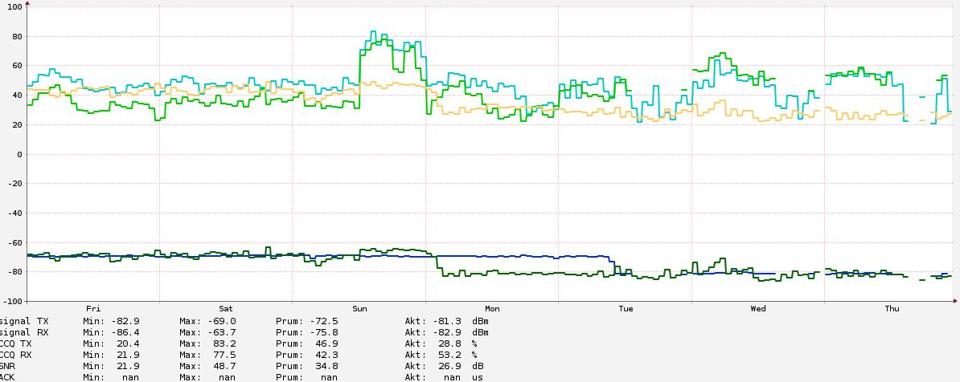The width and height of the screenshot is (960, 382).
Task: Click the 80 y-axis label
Action: pos(16,37)
